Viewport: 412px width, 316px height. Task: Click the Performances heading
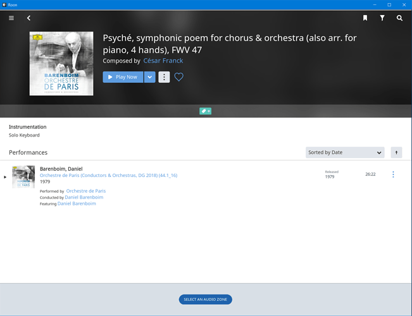pyautogui.click(x=28, y=152)
